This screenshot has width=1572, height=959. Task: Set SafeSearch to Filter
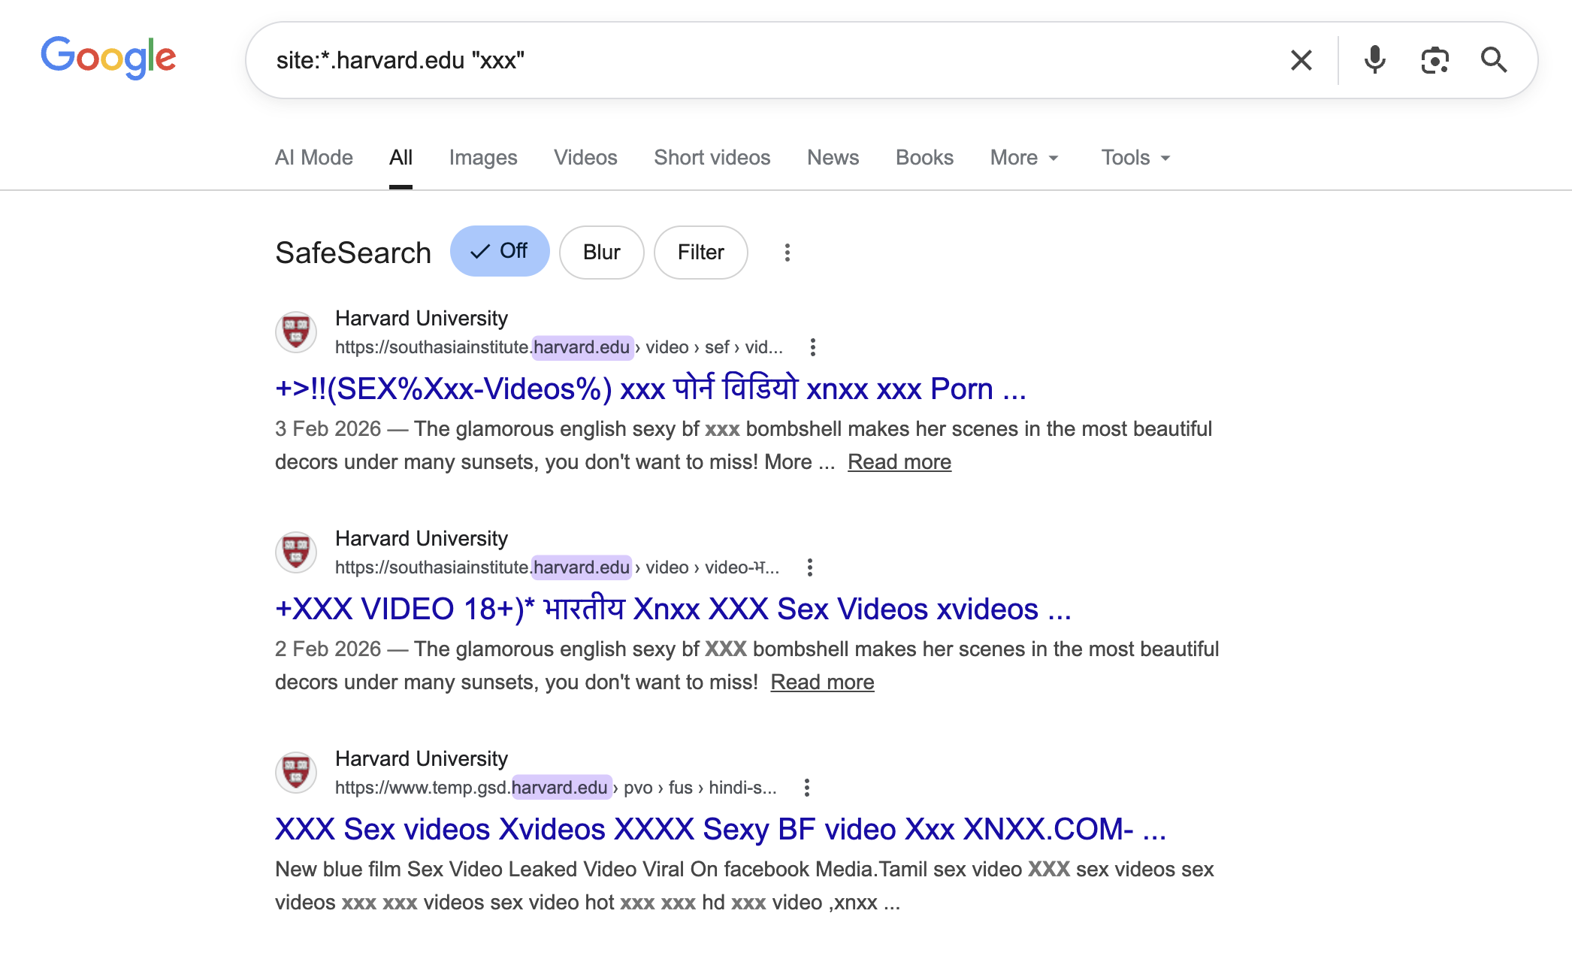point(700,253)
